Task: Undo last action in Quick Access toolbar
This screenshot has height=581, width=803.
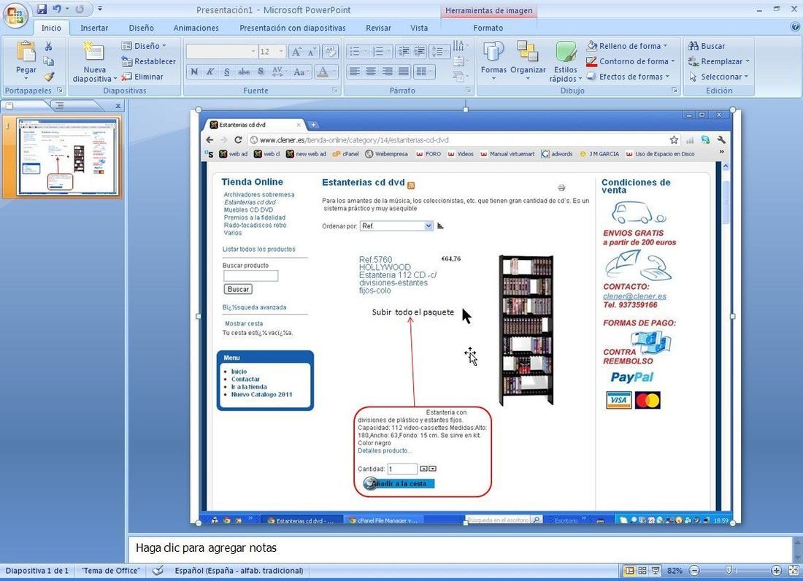Action: [x=57, y=9]
